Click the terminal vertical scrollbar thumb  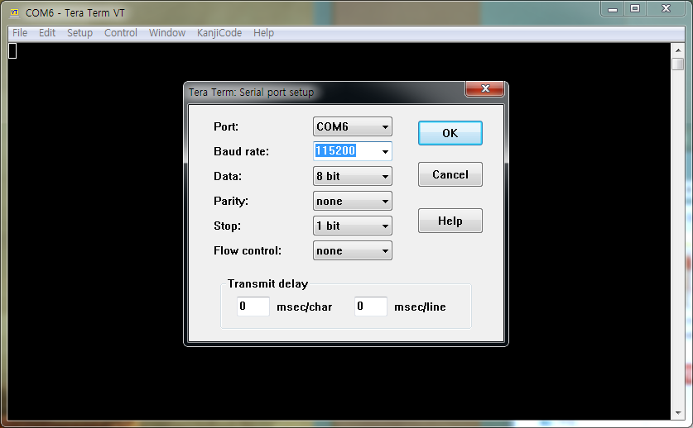[677, 64]
